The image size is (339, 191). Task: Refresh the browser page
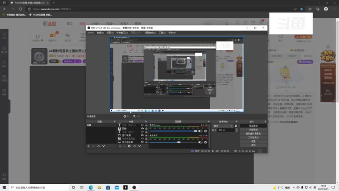pos(20,9)
